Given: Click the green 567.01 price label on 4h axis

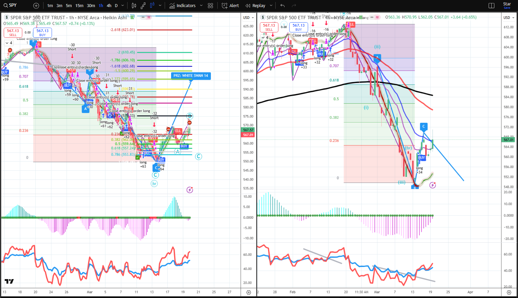Looking at the screenshot, I should [509, 140].
